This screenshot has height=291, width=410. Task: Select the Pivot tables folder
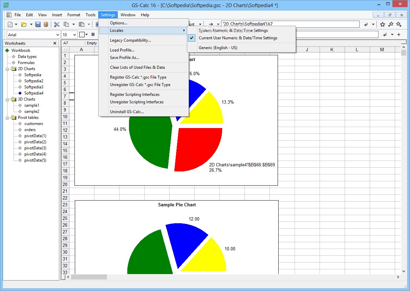28,118
